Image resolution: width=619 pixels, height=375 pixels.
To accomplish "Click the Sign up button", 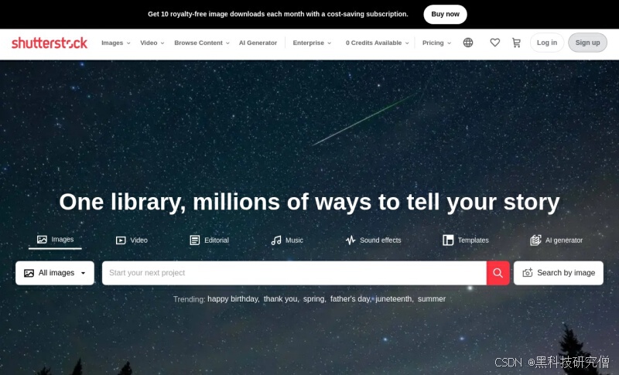I will click(587, 43).
